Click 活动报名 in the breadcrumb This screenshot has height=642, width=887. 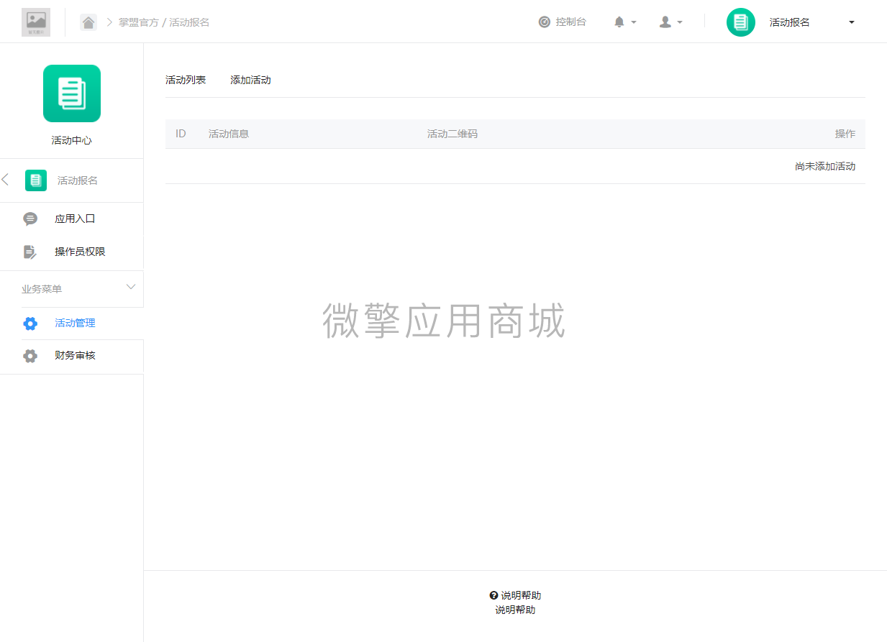[189, 22]
